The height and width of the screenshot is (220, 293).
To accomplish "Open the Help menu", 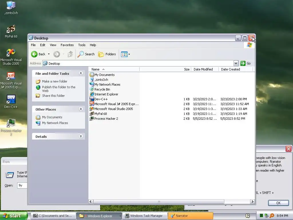I will 93,45.
